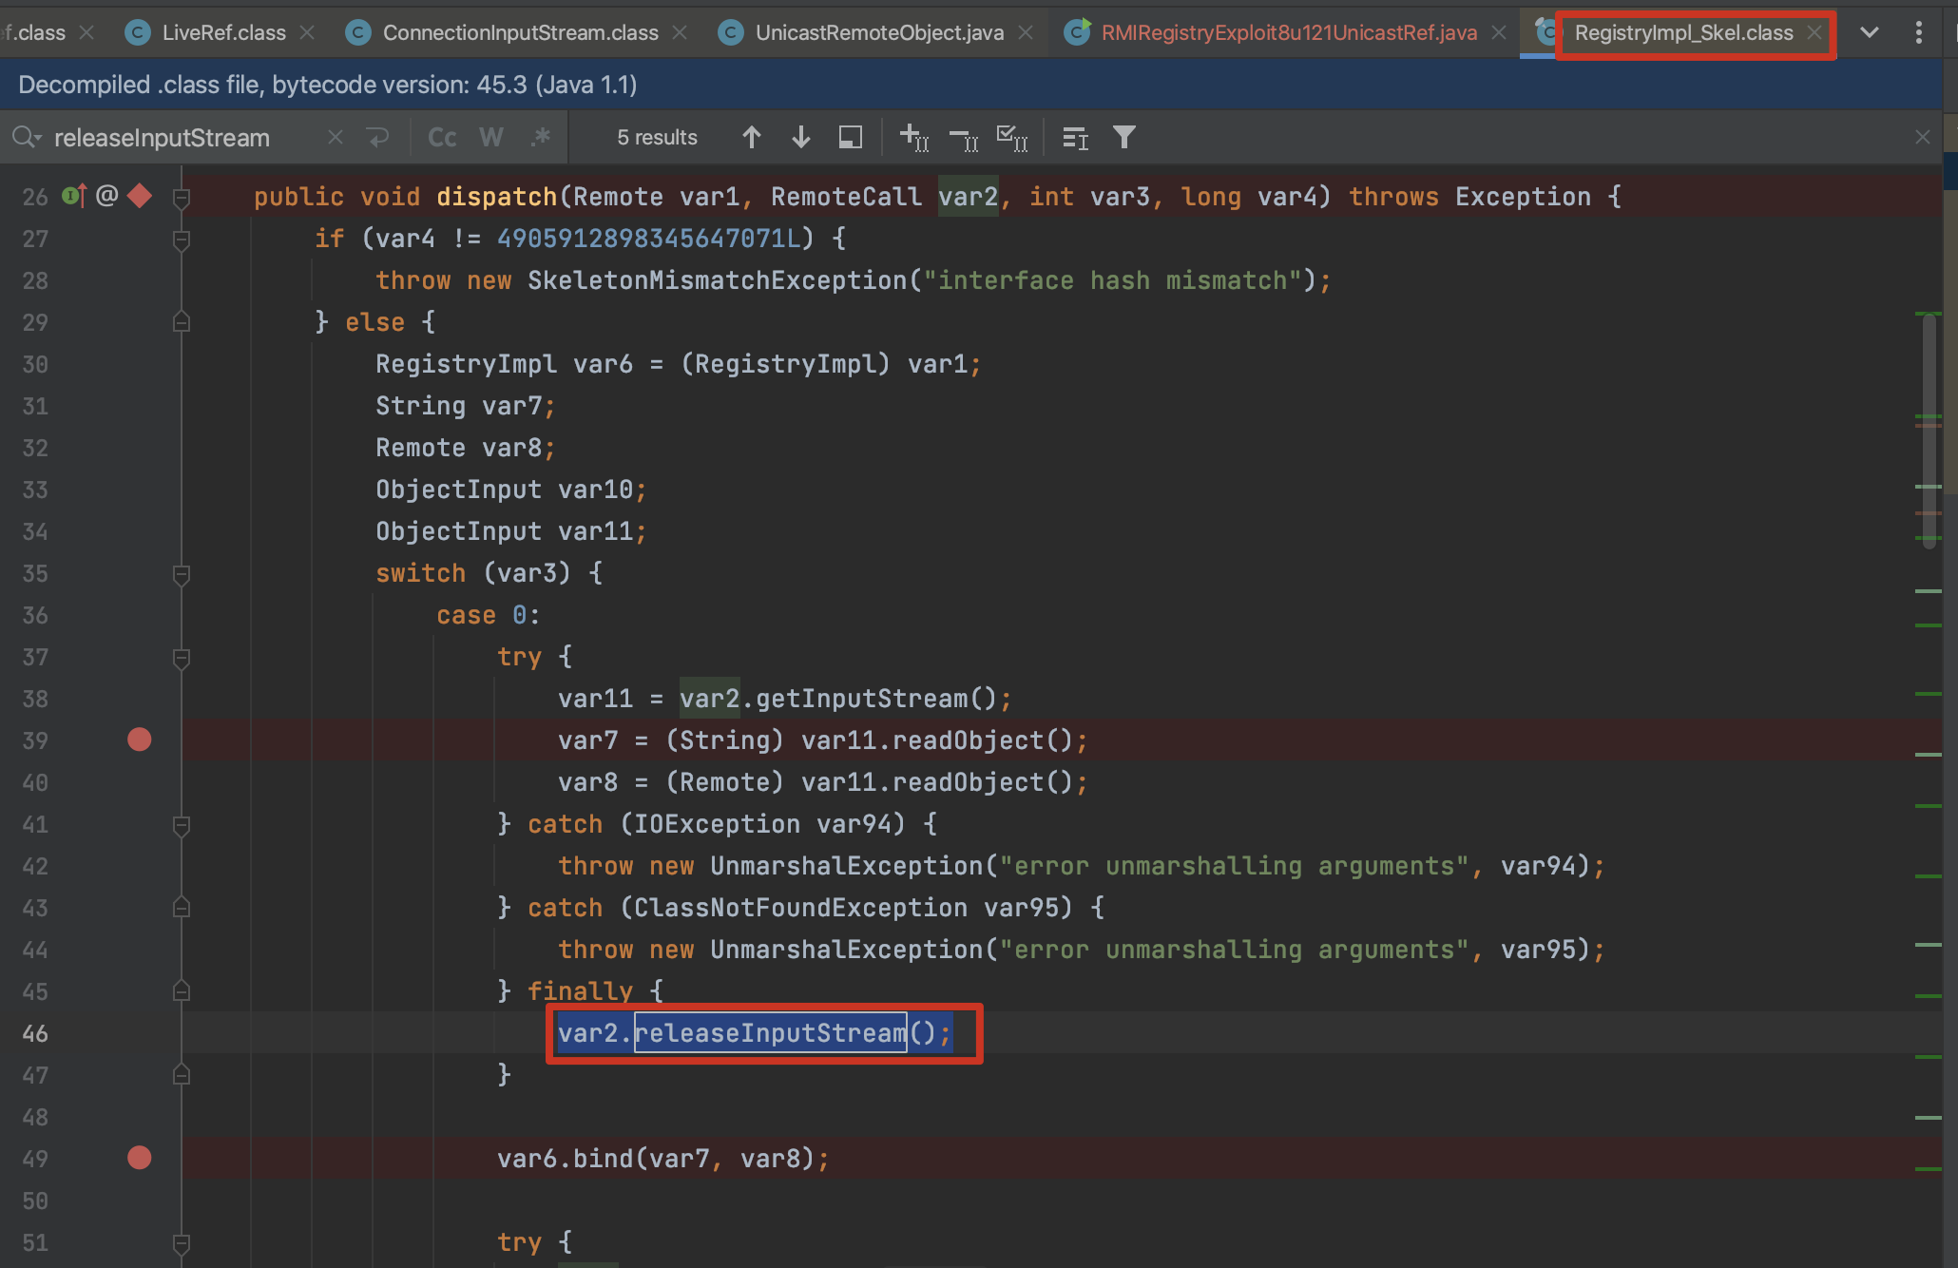Open the editor tab options menu
Image resolution: width=1958 pixels, height=1268 pixels.
pyautogui.click(x=1918, y=32)
